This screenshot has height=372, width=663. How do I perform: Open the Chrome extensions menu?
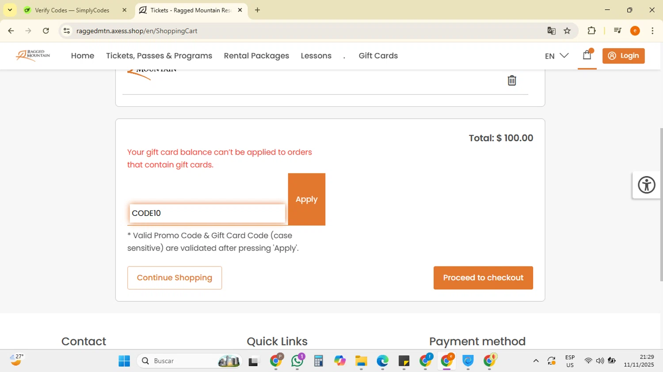(x=591, y=31)
